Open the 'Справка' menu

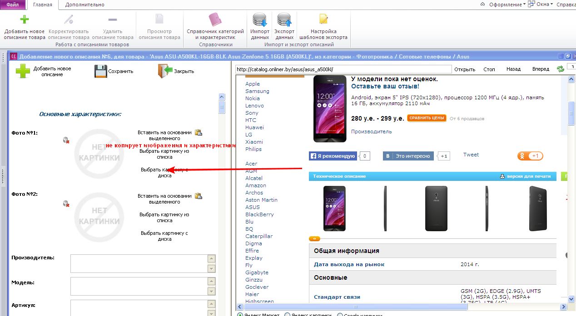pos(566,5)
